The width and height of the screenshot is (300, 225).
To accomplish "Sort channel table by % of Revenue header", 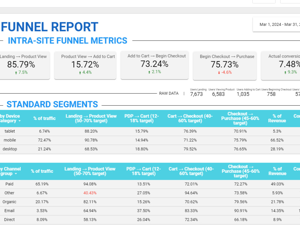I will (x=277, y=171).
